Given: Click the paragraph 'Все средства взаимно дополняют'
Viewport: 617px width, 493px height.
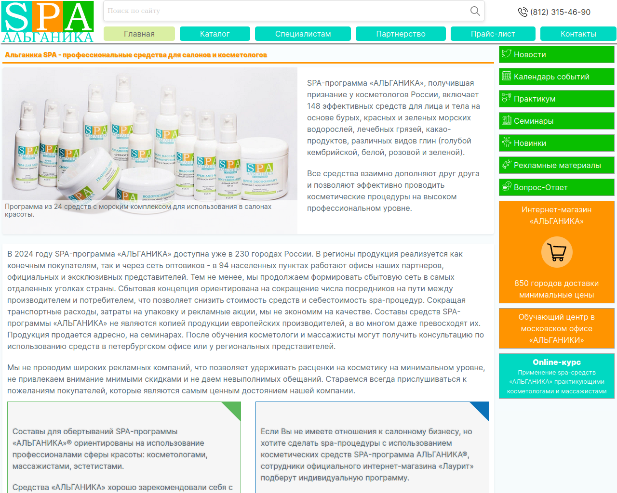Looking at the screenshot, I should (393, 191).
